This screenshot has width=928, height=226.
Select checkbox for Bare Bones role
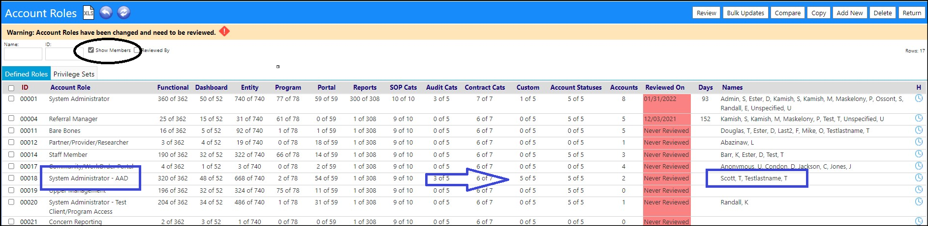coord(11,130)
